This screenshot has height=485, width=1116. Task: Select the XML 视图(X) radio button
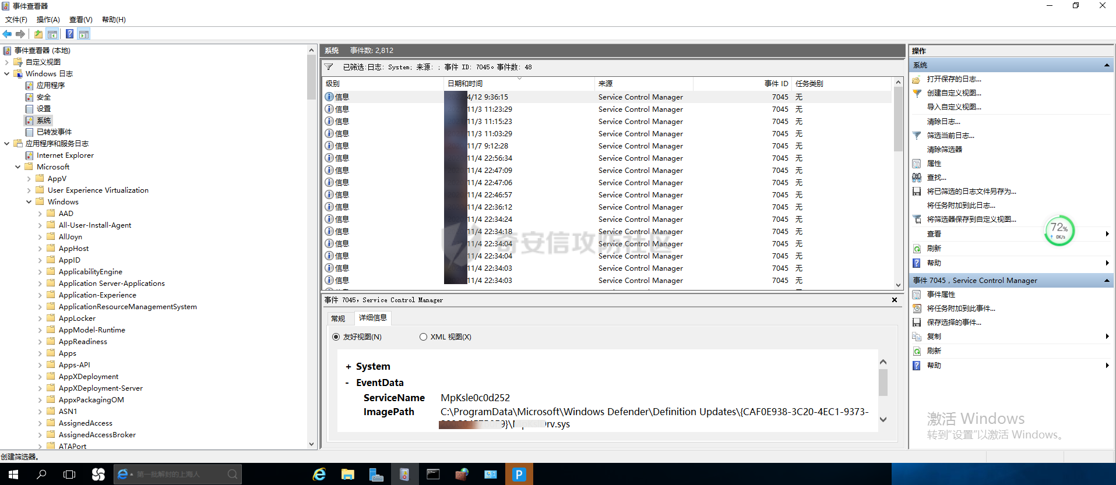(x=424, y=337)
